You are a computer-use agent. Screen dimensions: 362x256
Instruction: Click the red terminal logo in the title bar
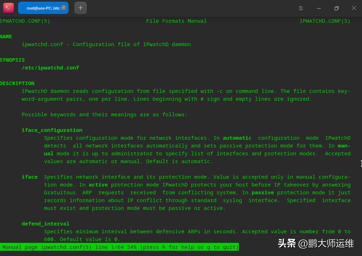8,8
